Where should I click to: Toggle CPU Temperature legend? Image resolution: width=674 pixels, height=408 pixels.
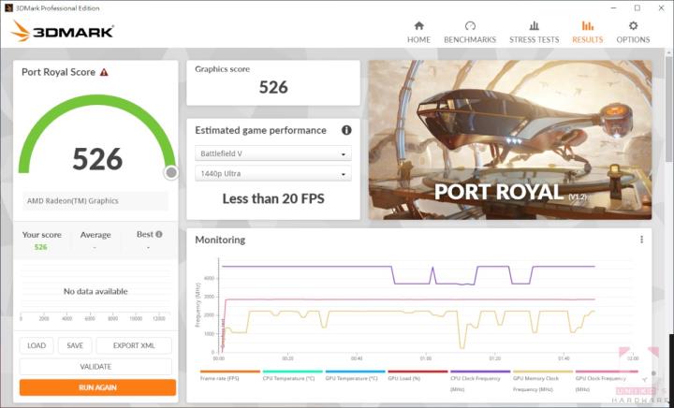point(292,375)
